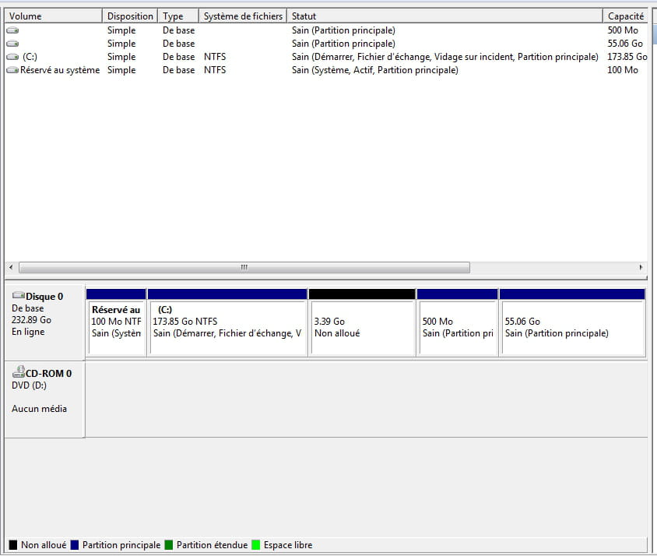Viewport: 657px width, 556px height.
Task: Select the 3.39 Go Non alloué space
Action: click(361, 327)
